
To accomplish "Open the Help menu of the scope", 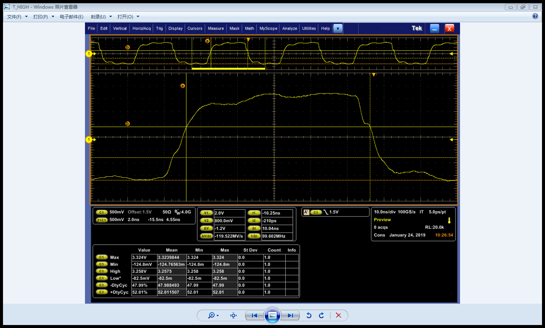I will [x=326, y=28].
